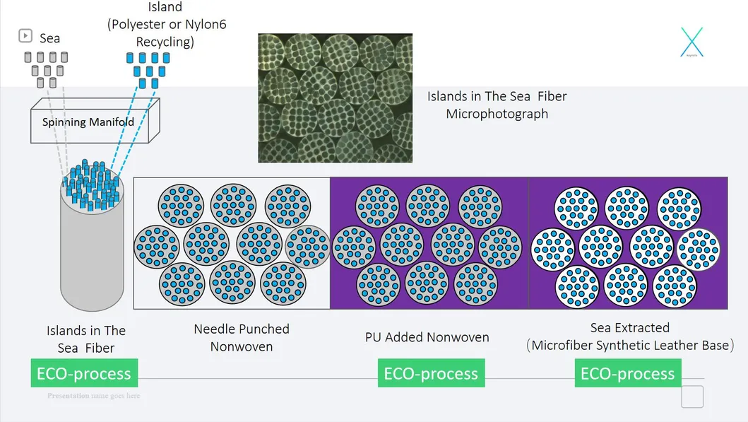Click the 'PU Added Nonwoven' caption text

coord(427,337)
